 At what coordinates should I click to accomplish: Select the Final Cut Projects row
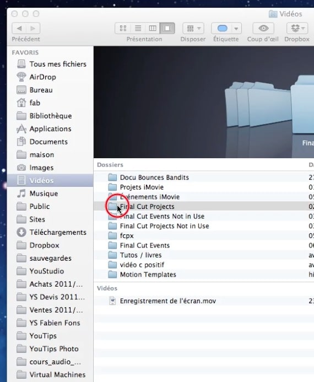(x=204, y=207)
